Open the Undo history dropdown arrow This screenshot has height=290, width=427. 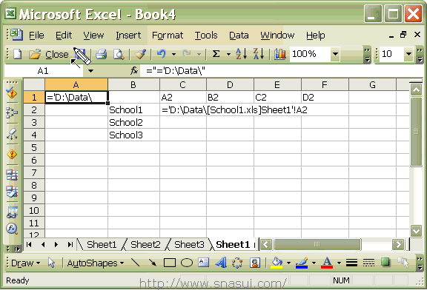pos(173,54)
